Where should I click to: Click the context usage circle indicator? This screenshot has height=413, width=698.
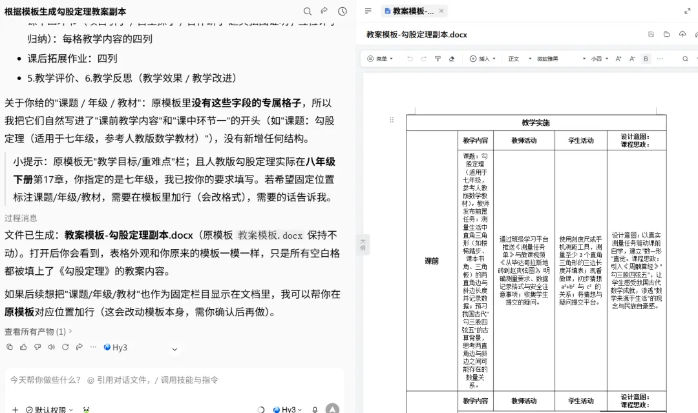click(261, 409)
